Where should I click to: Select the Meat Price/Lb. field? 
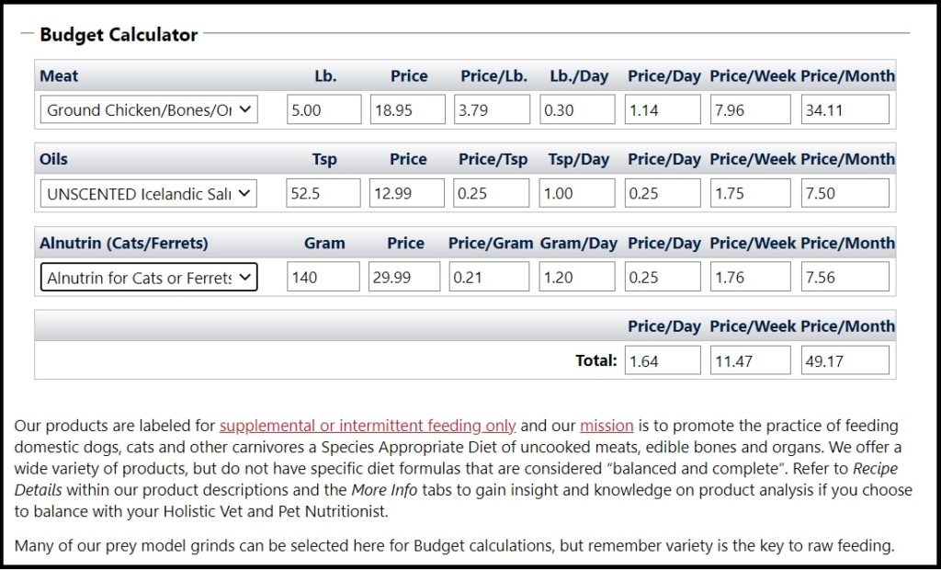coord(493,110)
